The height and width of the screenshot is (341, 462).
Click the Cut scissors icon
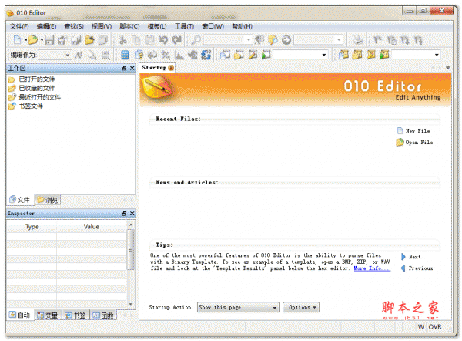(122, 40)
